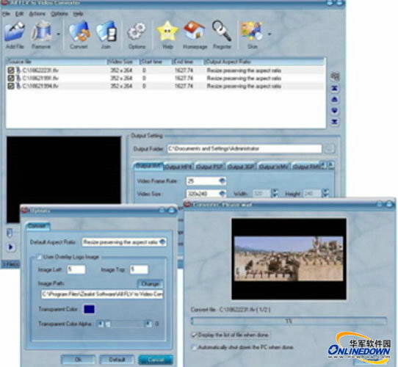Click the browse output folder icon
The image size is (398, 367).
click(x=330, y=148)
